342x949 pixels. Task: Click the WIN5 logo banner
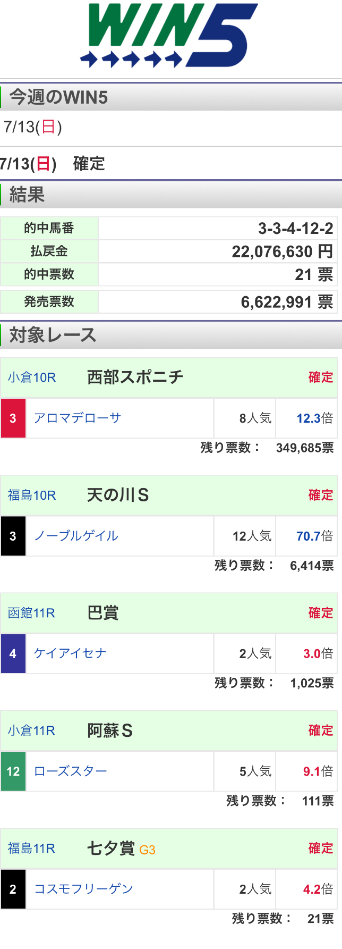coord(170,35)
